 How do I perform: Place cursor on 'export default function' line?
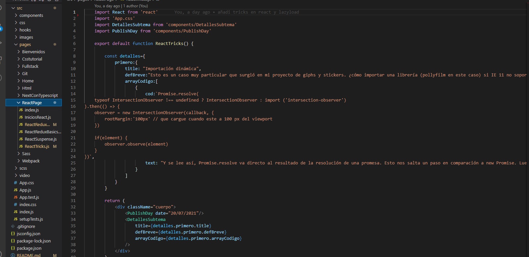(x=144, y=43)
